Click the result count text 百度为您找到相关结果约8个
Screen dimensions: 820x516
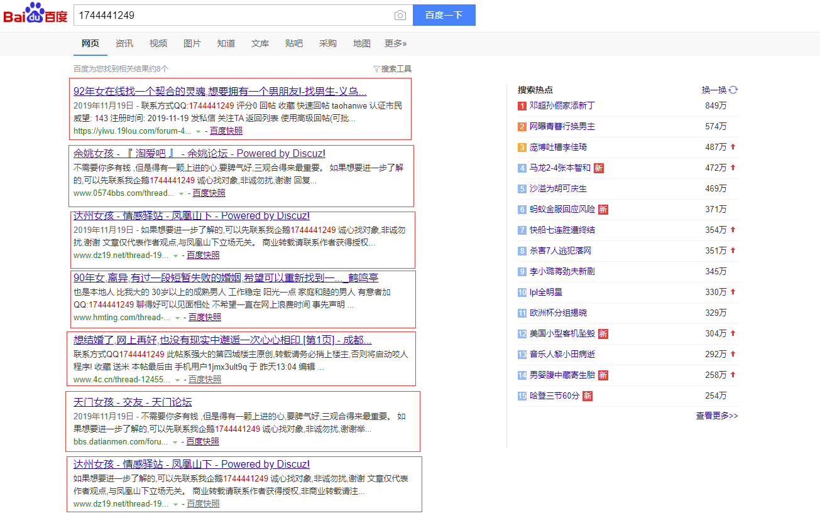click(121, 69)
